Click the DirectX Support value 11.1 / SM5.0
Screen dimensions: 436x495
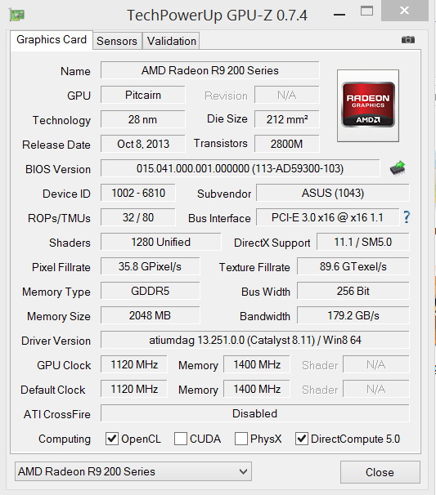pos(363,242)
